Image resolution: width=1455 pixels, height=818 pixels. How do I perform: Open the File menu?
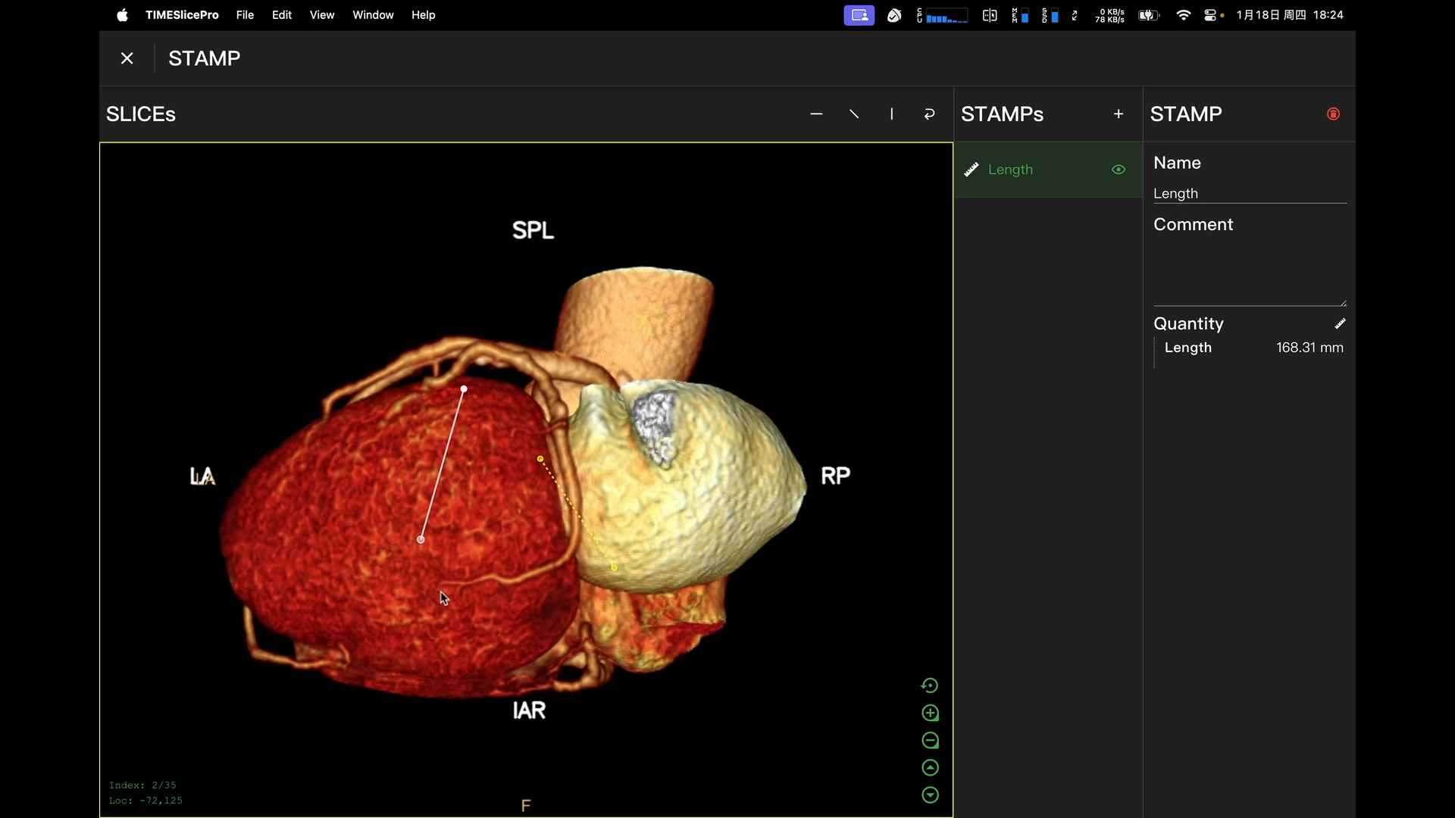(245, 15)
